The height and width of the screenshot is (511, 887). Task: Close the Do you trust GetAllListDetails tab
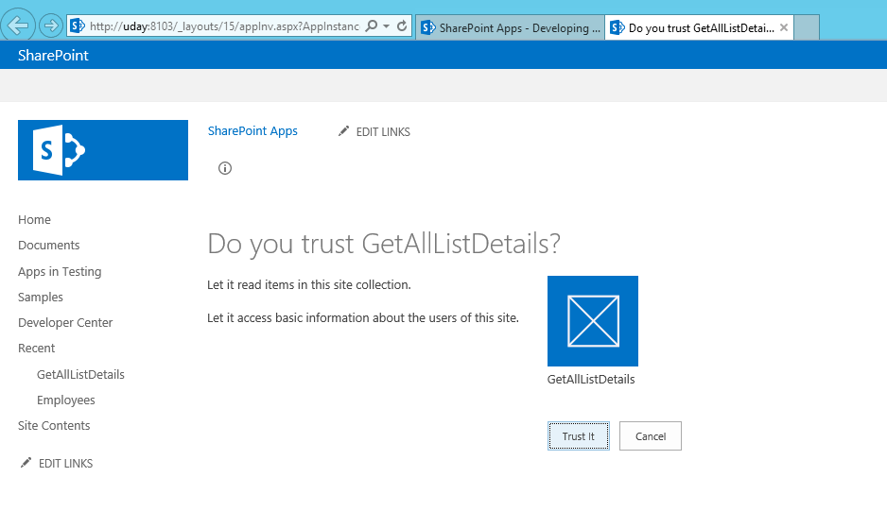pos(784,27)
